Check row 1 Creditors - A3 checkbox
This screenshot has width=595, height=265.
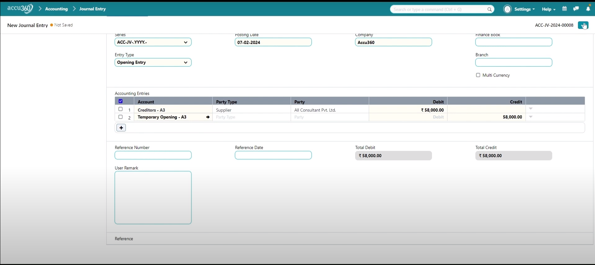point(121,109)
